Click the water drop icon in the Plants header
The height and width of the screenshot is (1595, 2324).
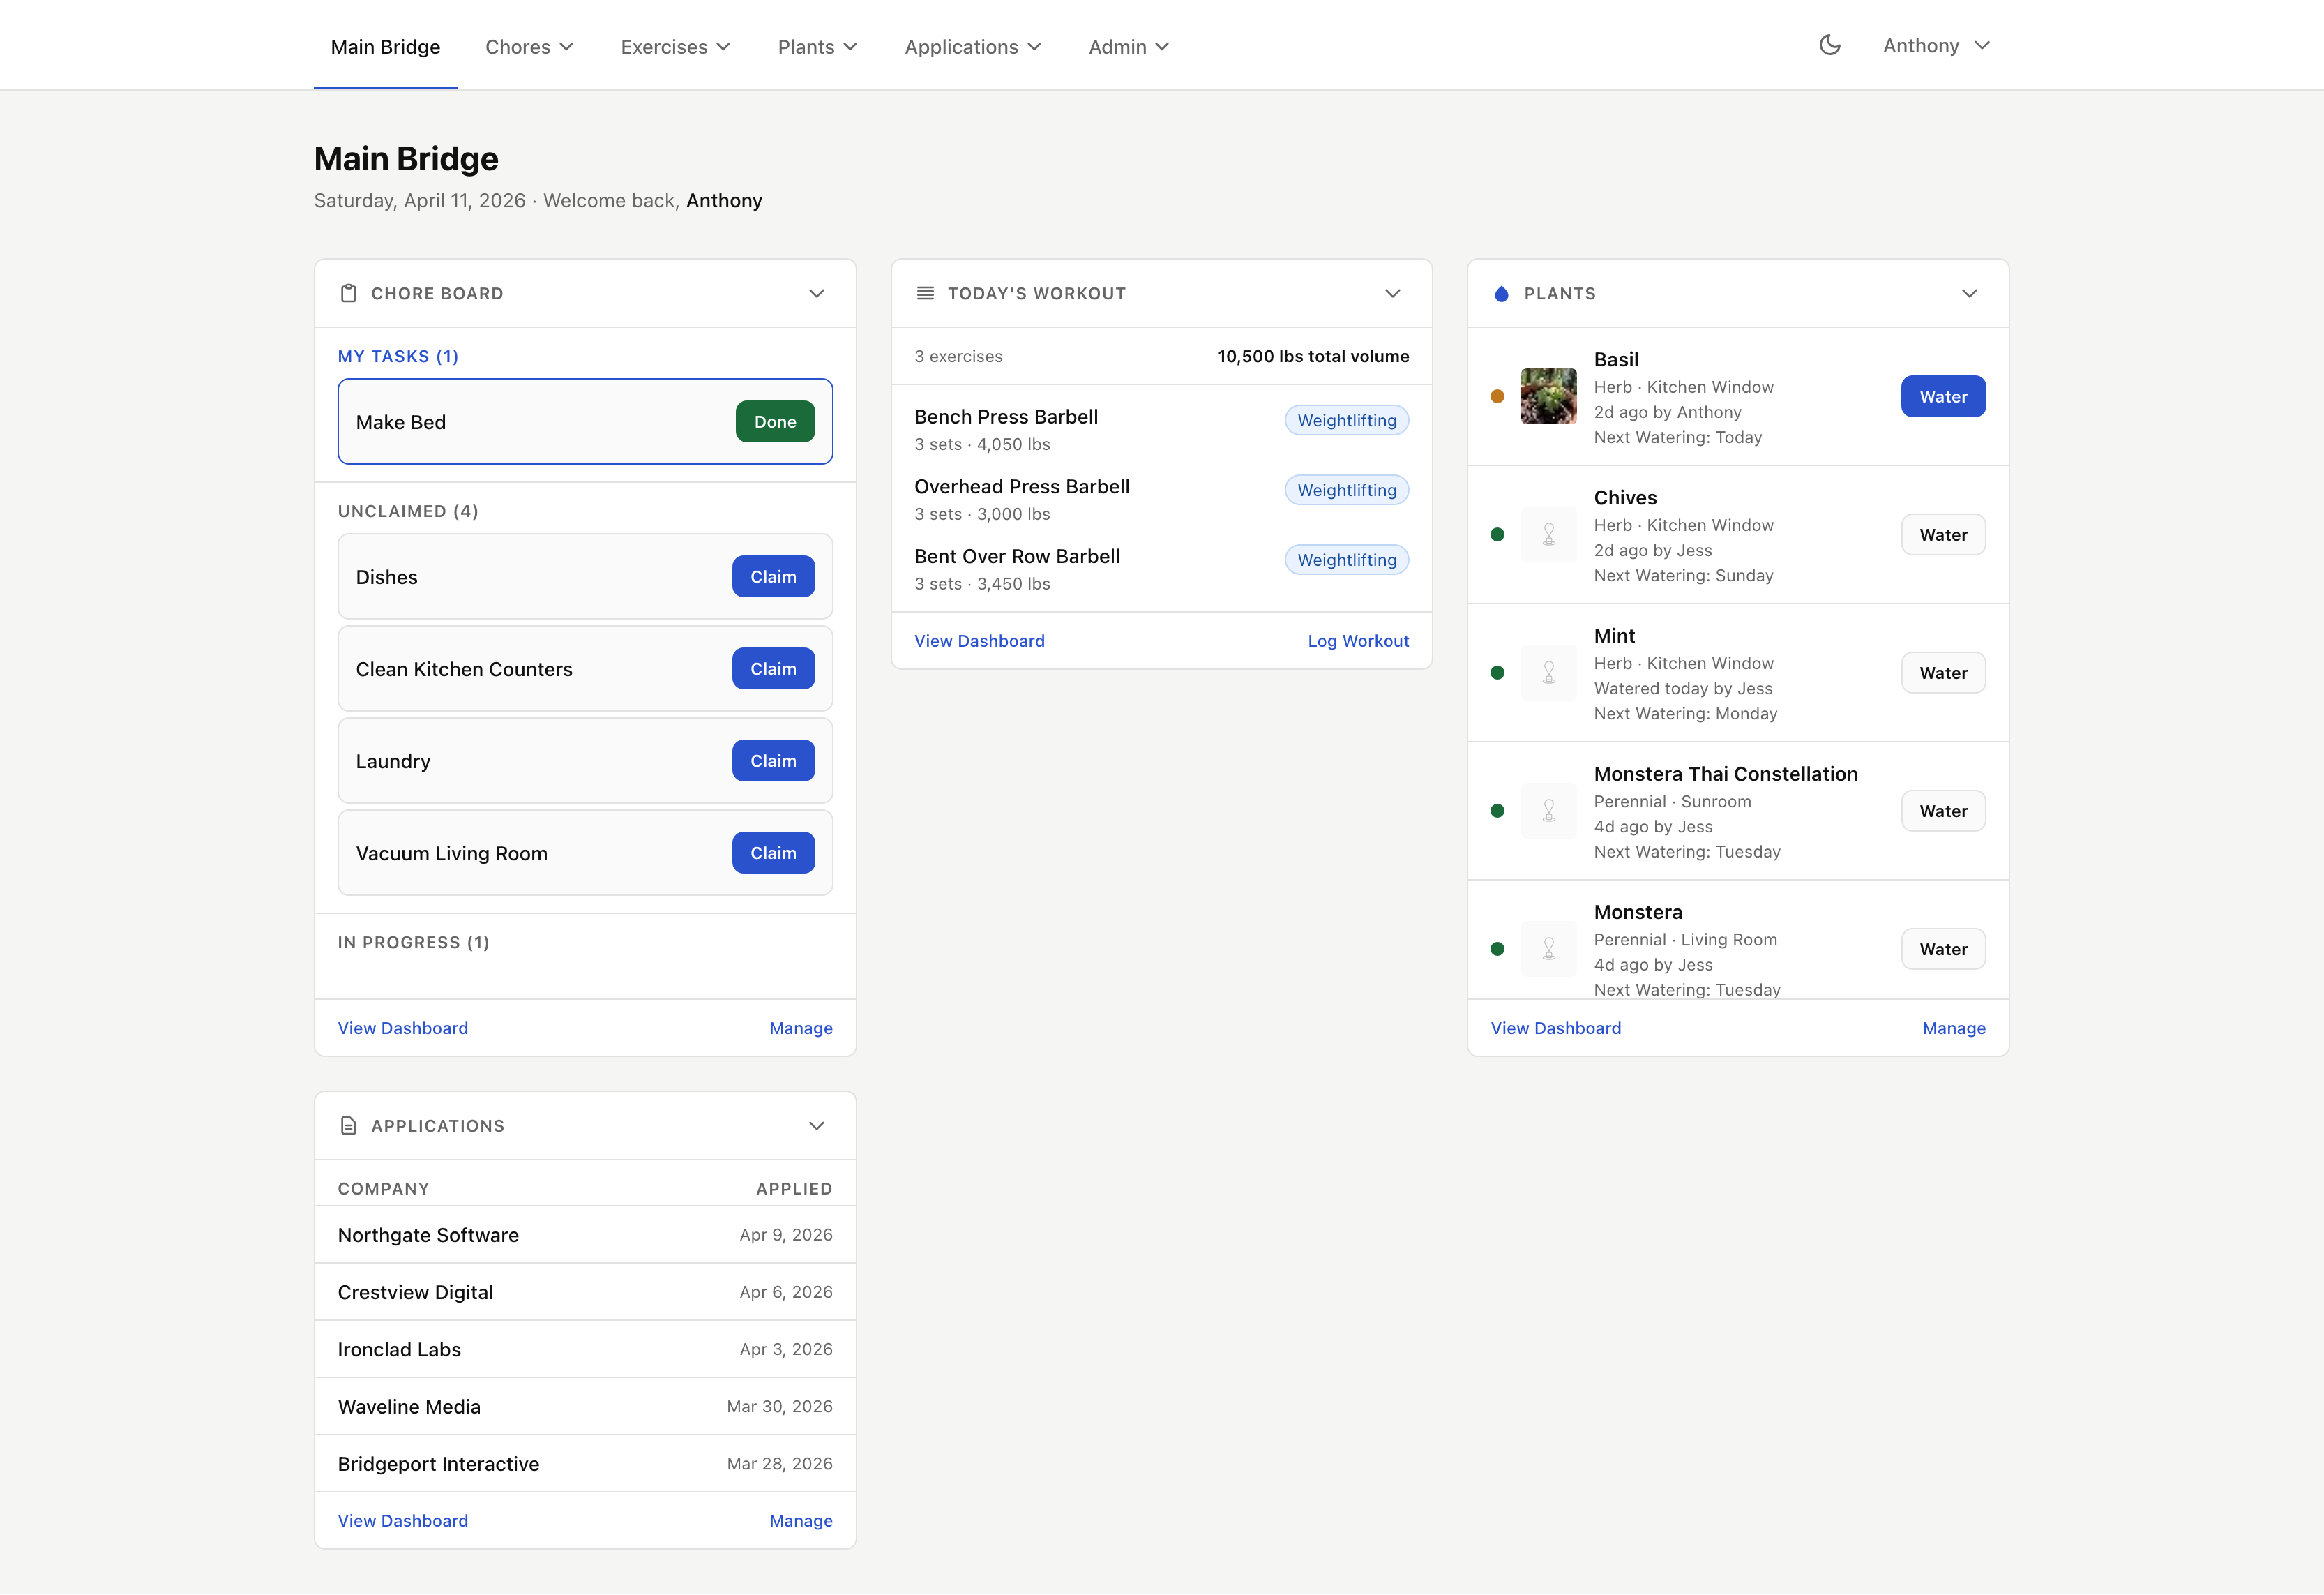pyautogui.click(x=1501, y=293)
